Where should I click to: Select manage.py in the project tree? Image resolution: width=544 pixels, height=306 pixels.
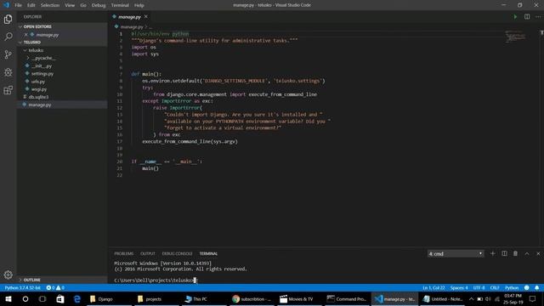pos(62,105)
